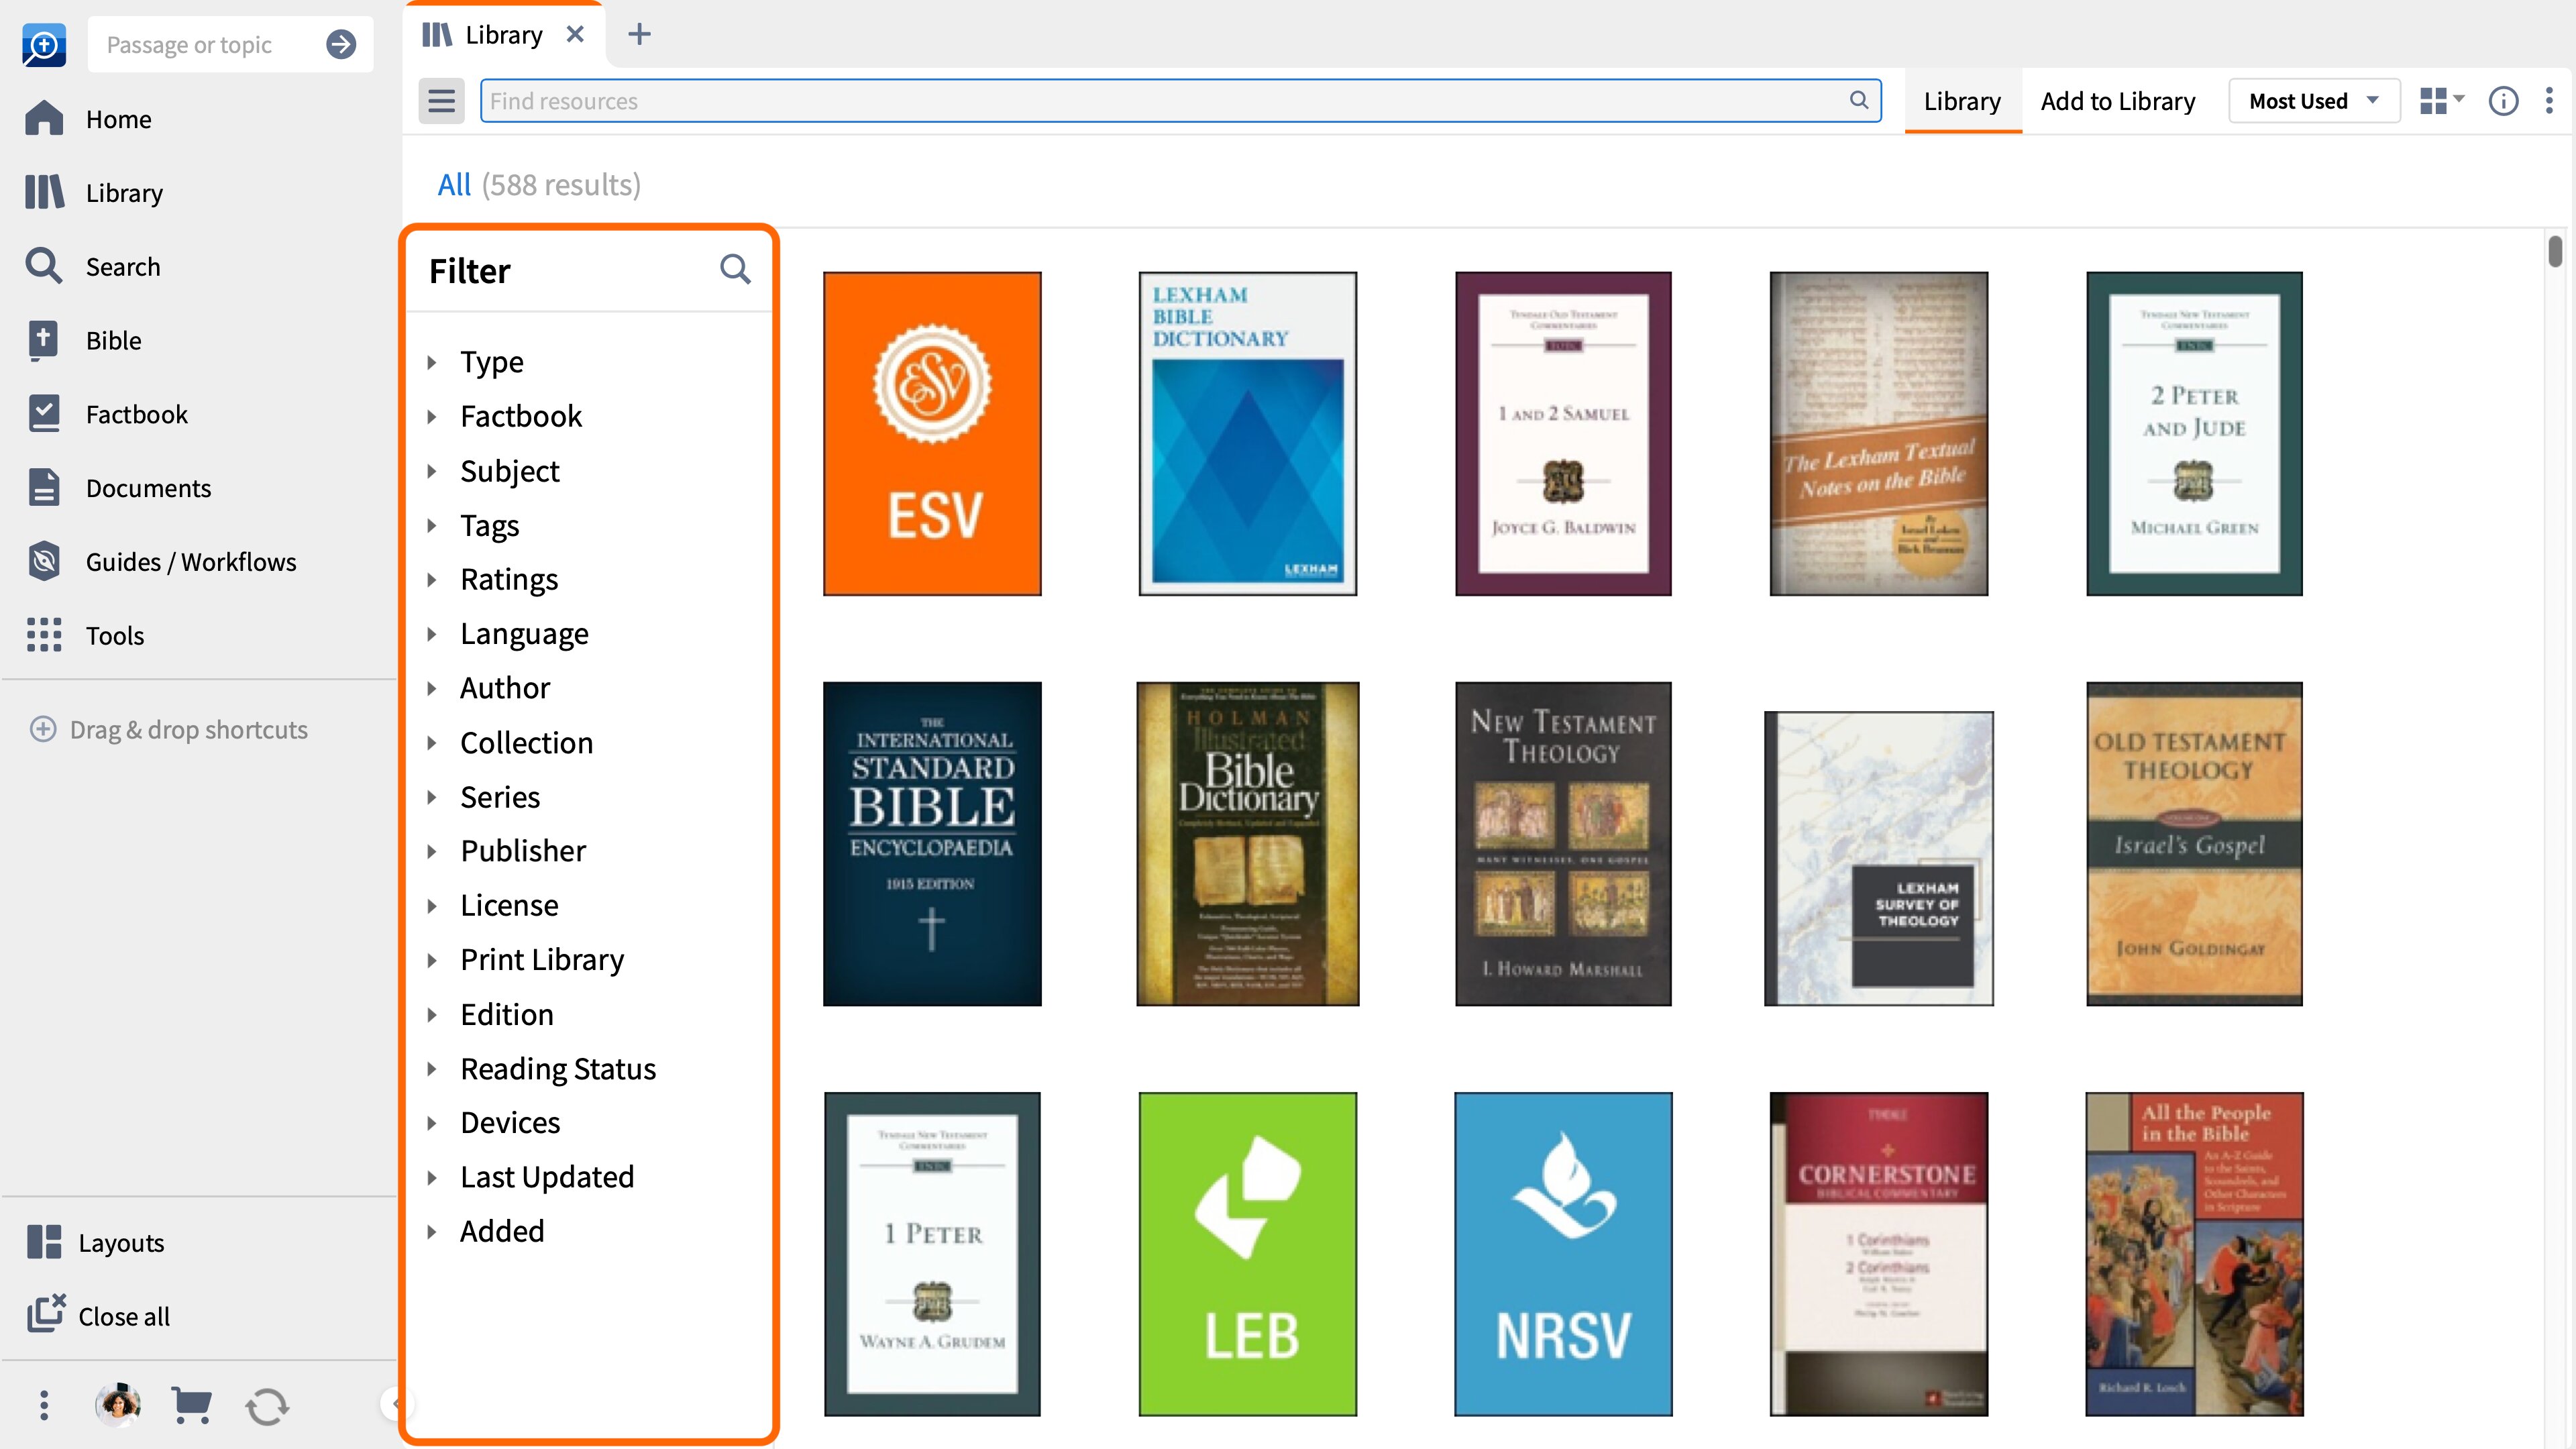Click the sync refresh icon

tap(267, 1406)
